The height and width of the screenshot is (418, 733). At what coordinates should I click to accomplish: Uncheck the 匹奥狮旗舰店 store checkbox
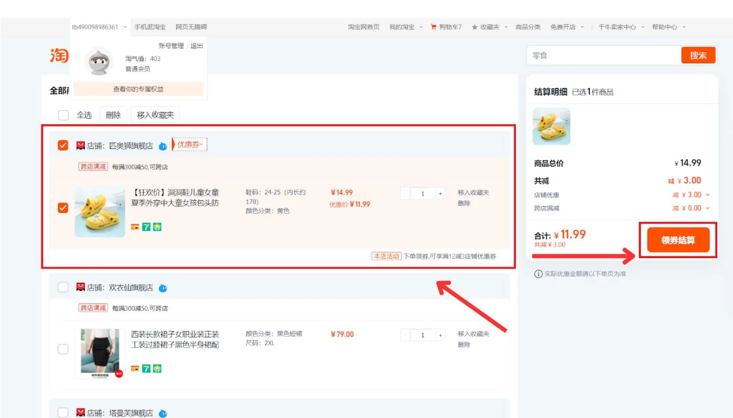click(63, 145)
